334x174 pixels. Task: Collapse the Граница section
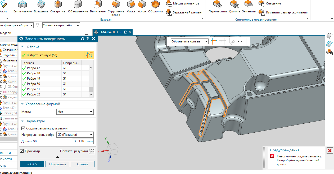coord(22,46)
